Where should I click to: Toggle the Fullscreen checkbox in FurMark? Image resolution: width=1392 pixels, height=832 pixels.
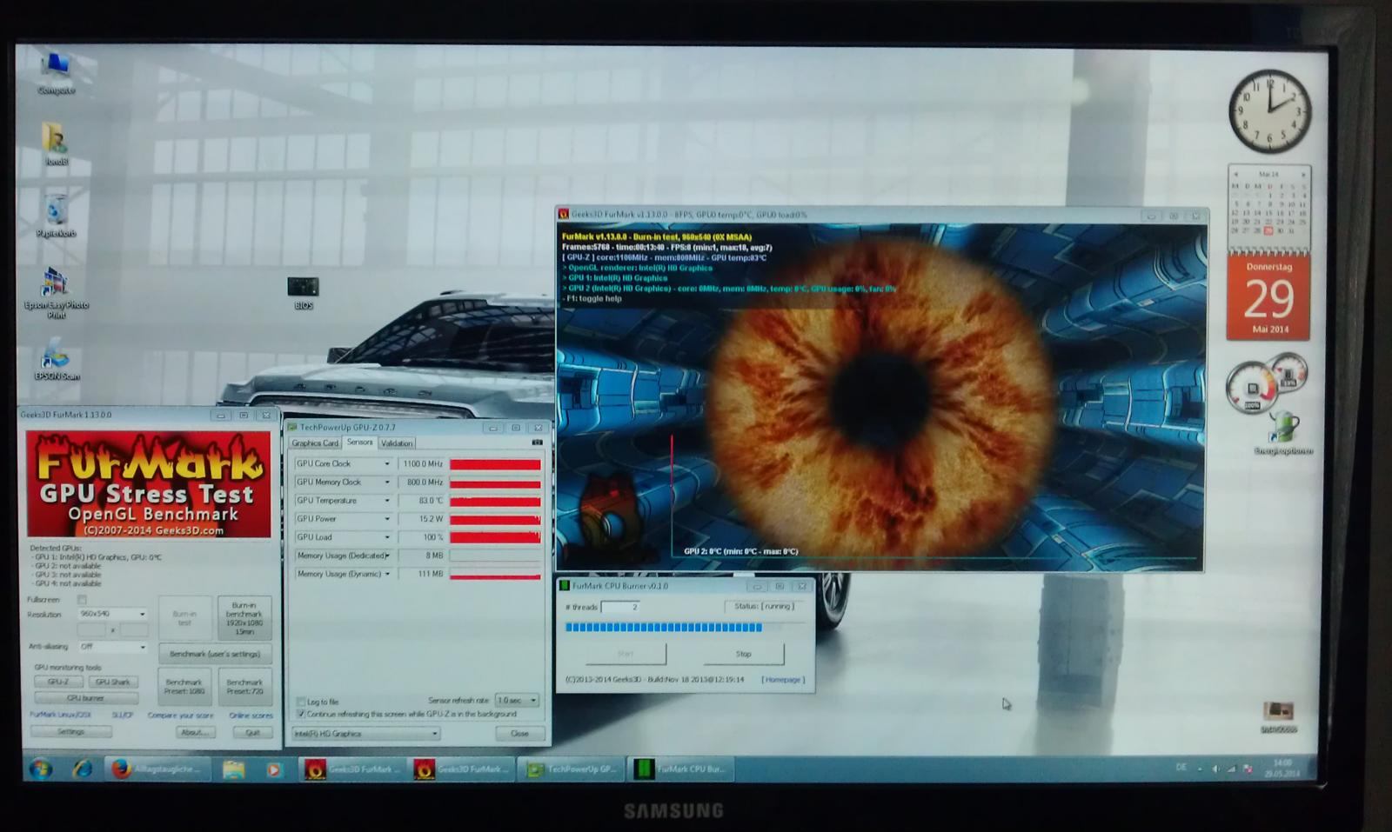pyautogui.click(x=82, y=599)
